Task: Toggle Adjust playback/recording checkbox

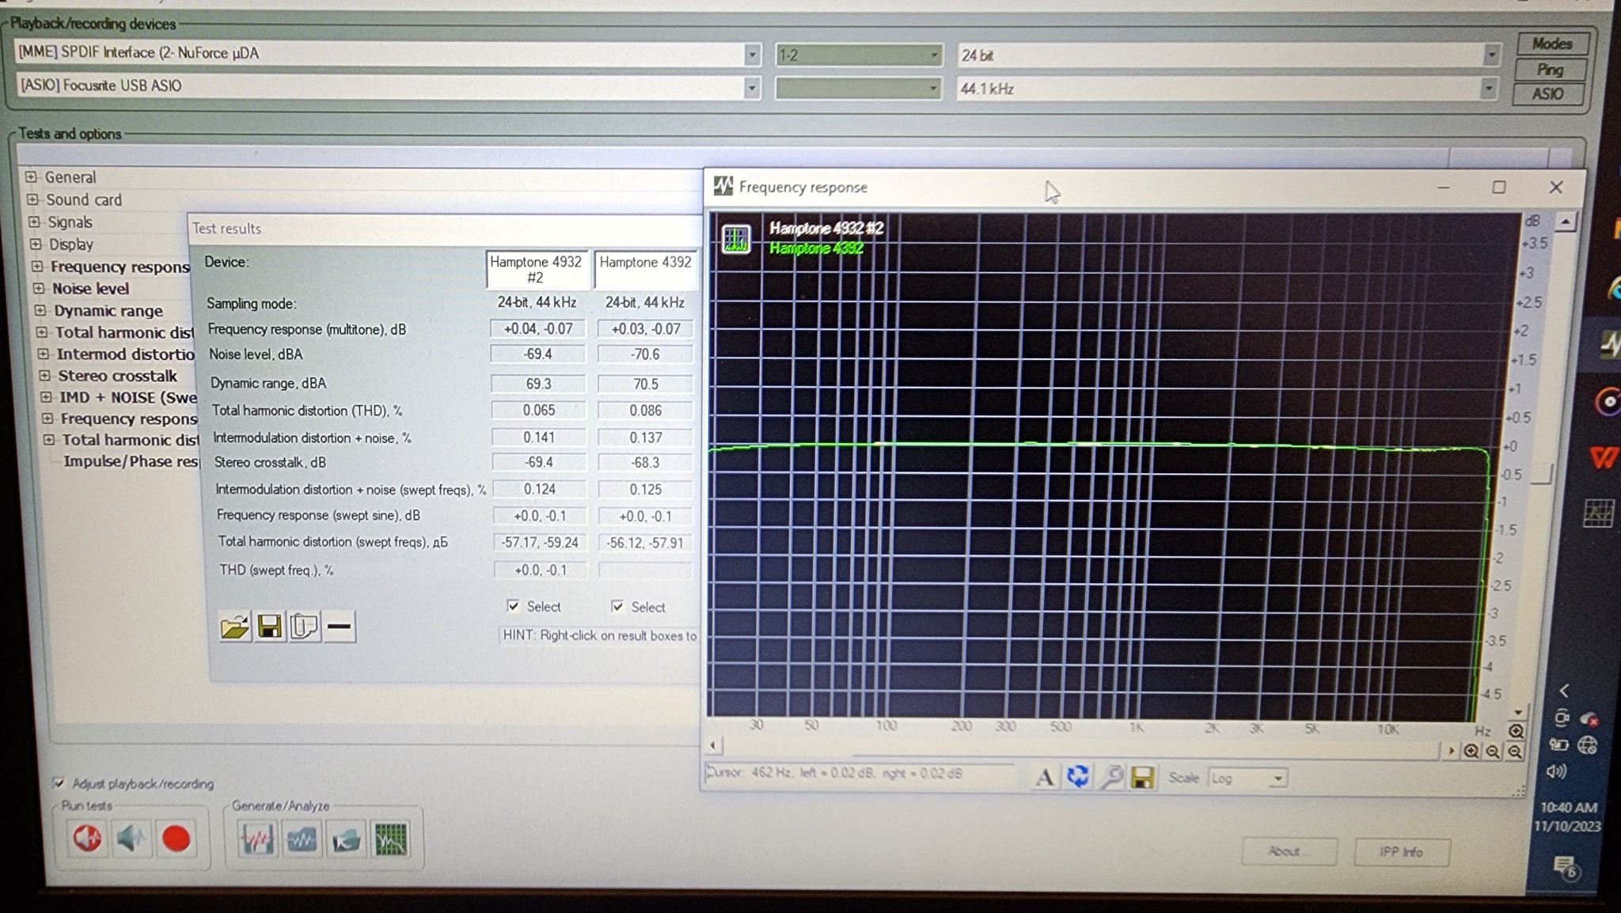Action: [59, 783]
